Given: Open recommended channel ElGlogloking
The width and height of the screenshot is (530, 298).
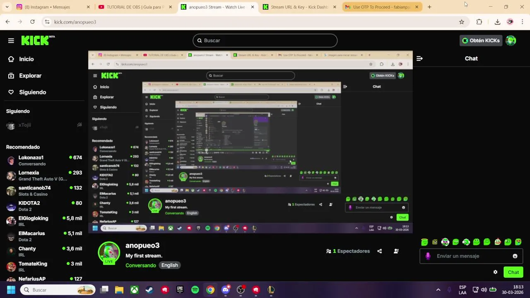Looking at the screenshot, I should pos(44,221).
